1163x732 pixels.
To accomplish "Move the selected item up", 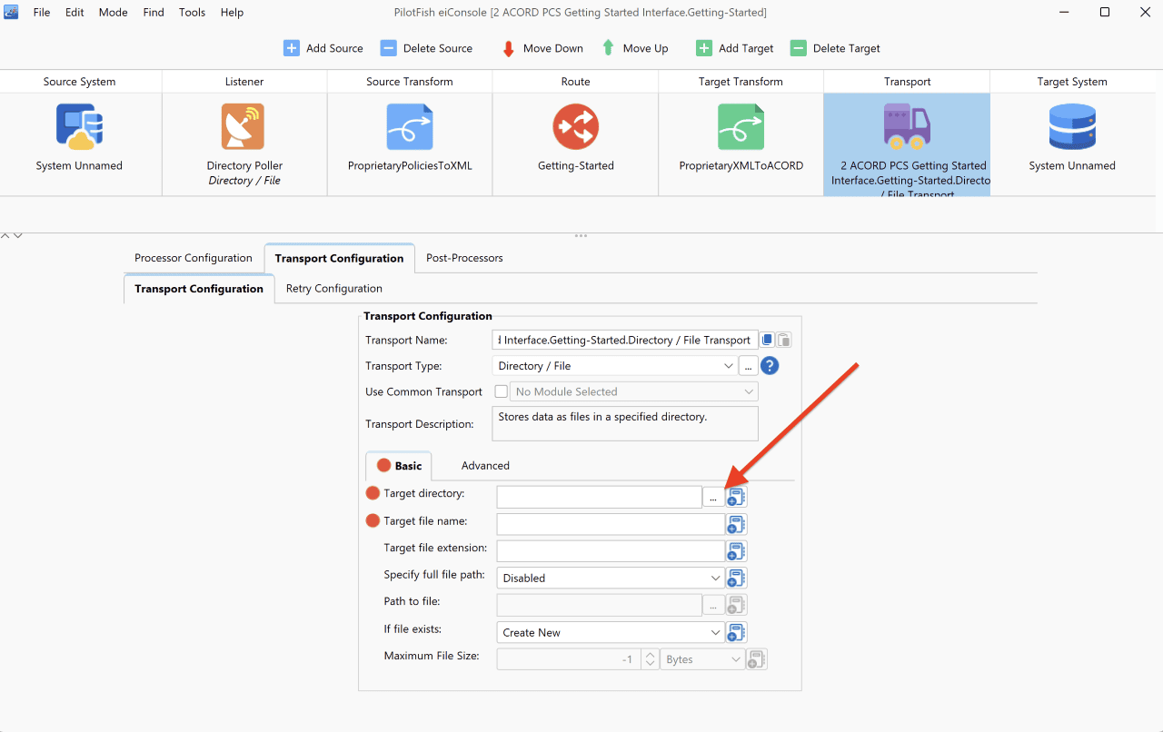I will point(634,48).
